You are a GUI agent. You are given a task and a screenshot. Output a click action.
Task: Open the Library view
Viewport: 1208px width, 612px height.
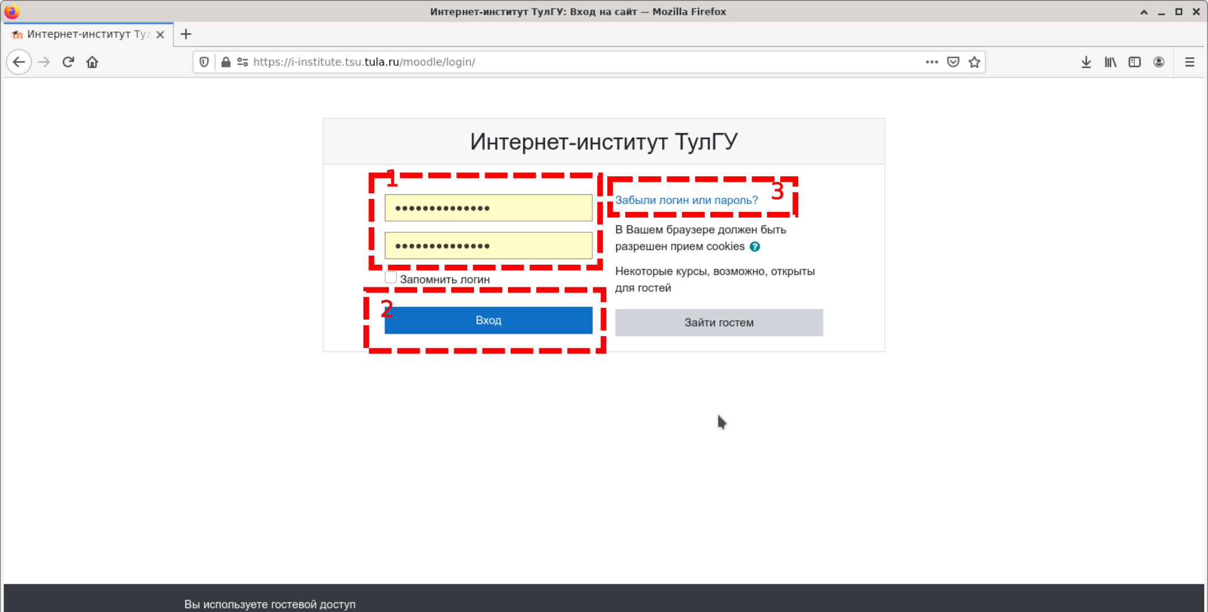tap(1110, 62)
